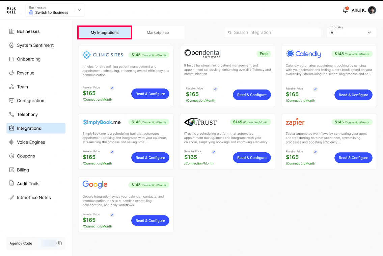Edit Google reseller price

tap(112, 215)
